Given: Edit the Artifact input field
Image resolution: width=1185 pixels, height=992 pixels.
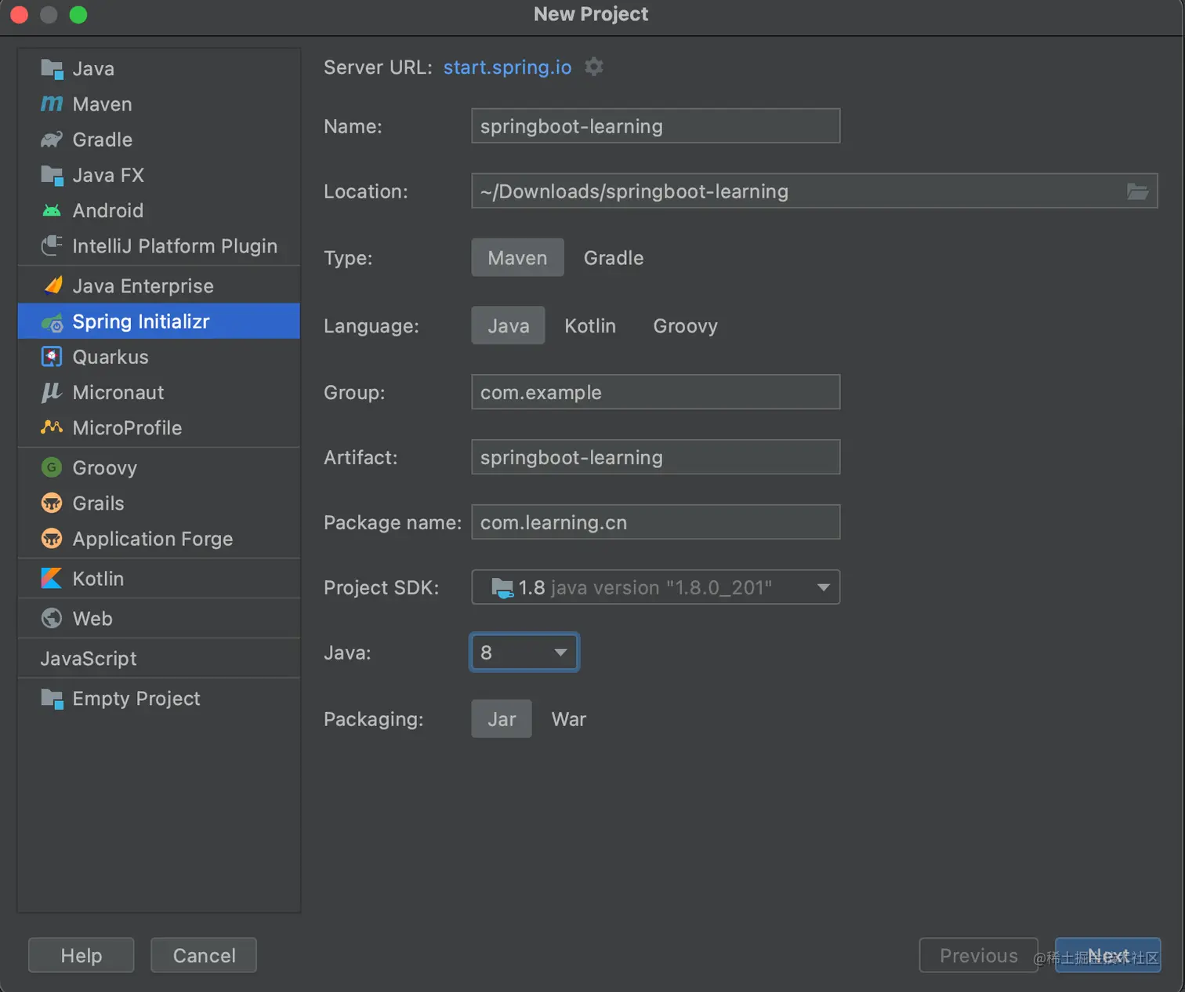Looking at the screenshot, I should (x=656, y=457).
